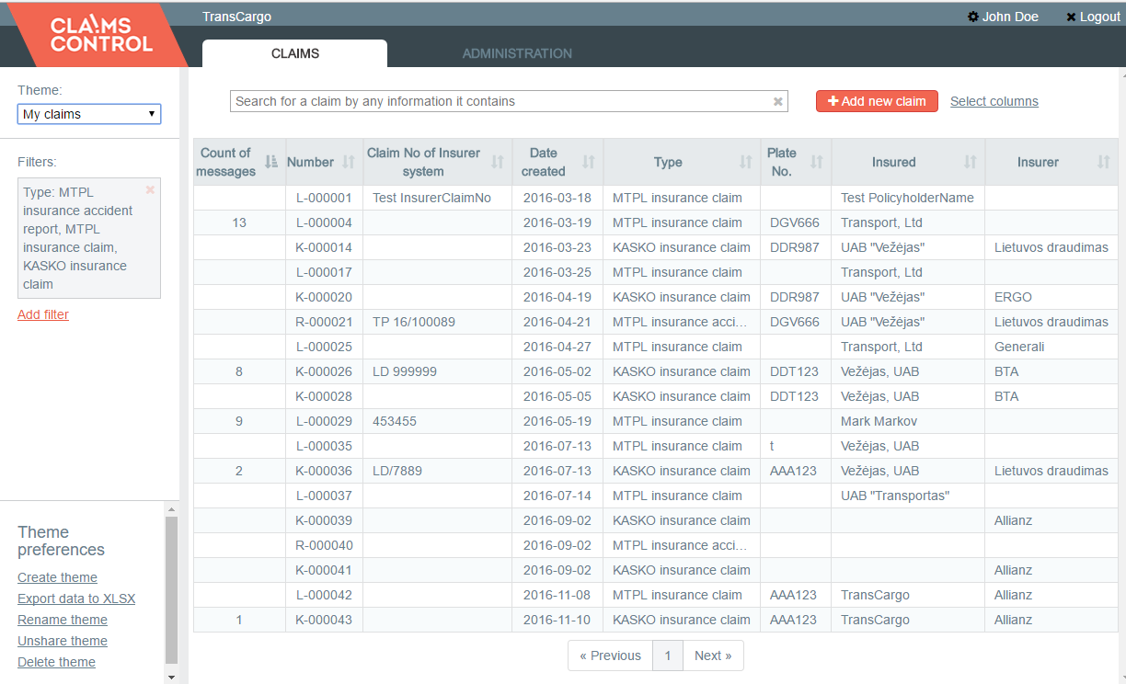1126x684 pixels.
Task: Open claim K-000020
Action: click(x=324, y=297)
